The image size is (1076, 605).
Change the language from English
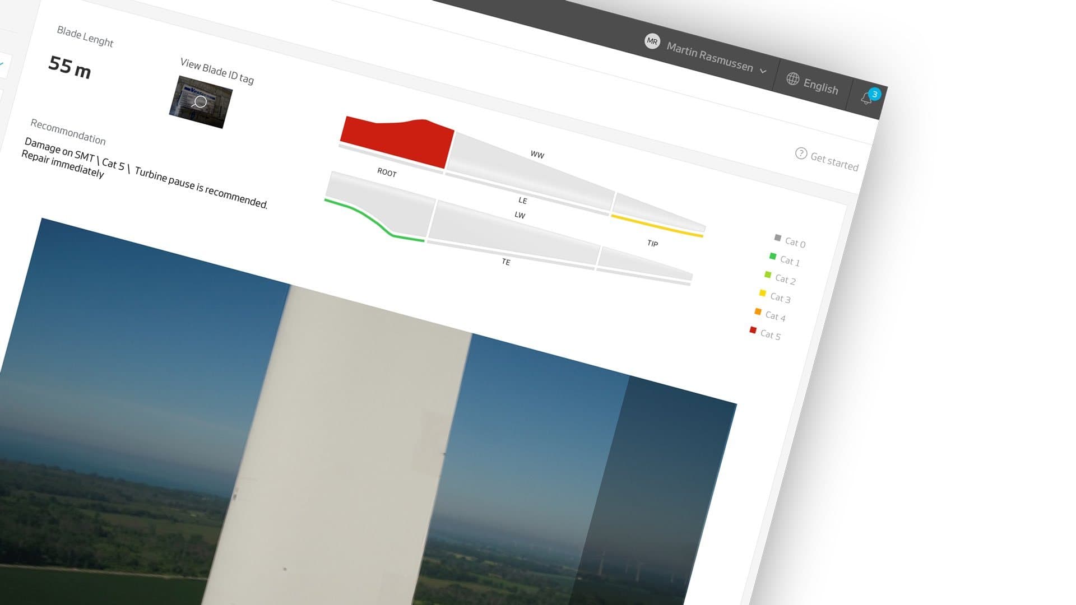pos(820,86)
